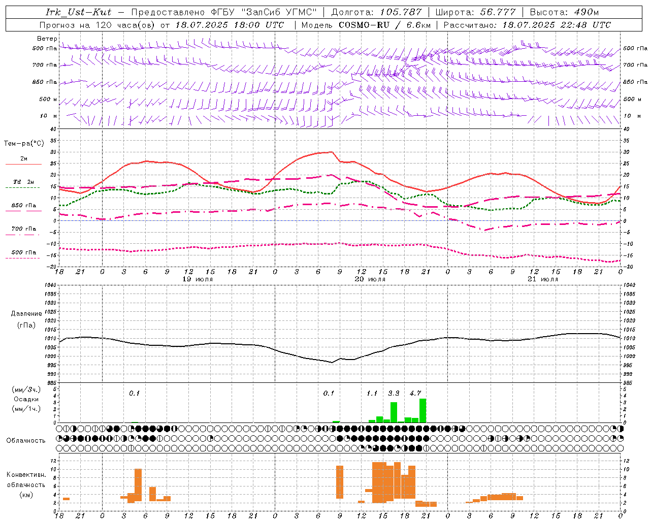
Task: Click the "20 июля" date label
Action: point(370,279)
